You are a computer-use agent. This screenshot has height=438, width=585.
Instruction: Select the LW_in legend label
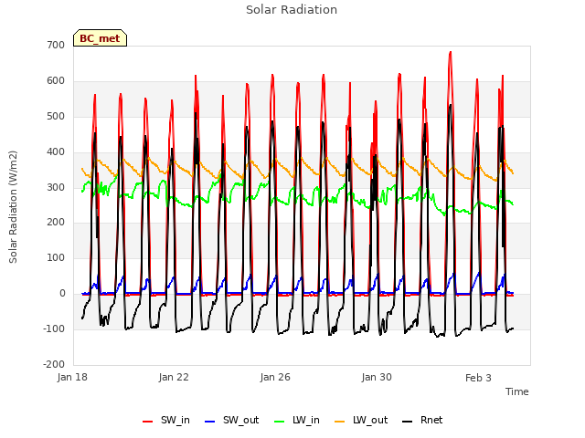point(306,420)
